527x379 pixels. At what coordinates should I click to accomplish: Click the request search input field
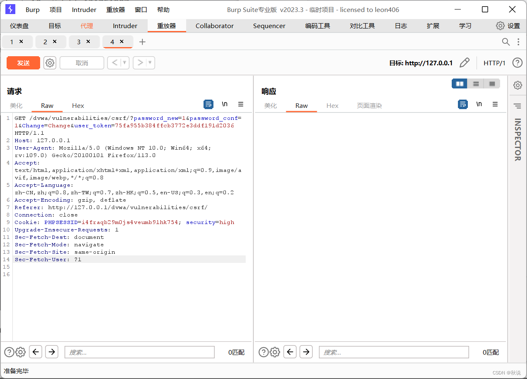click(139, 352)
